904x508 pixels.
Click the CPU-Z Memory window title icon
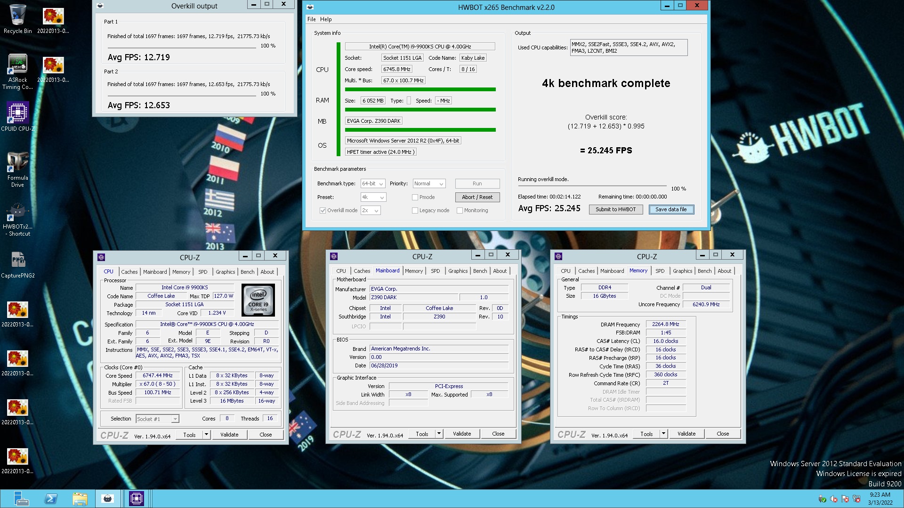[558, 256]
